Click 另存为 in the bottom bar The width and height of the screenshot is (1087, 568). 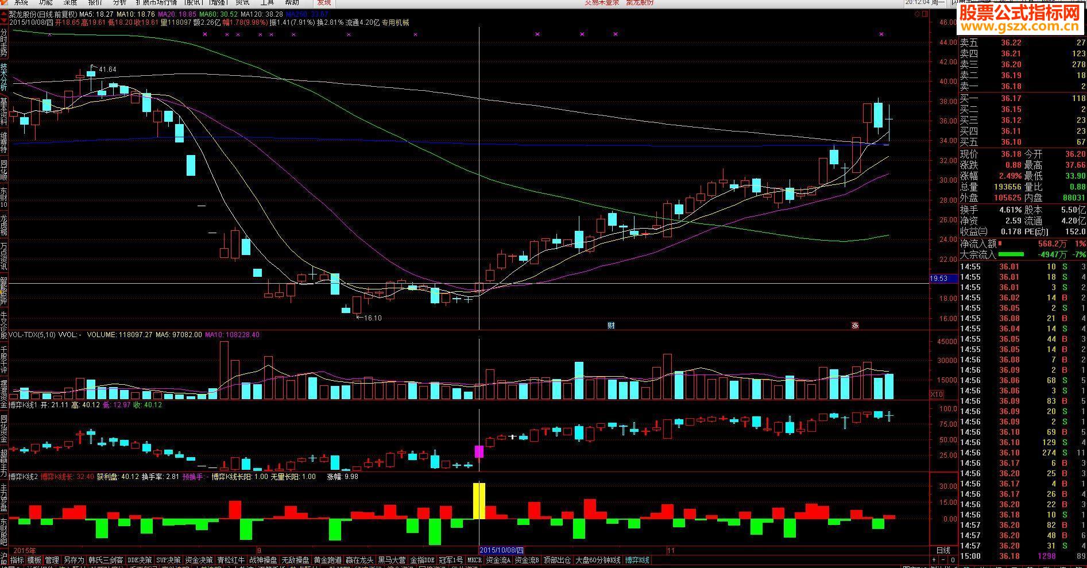[x=74, y=560]
